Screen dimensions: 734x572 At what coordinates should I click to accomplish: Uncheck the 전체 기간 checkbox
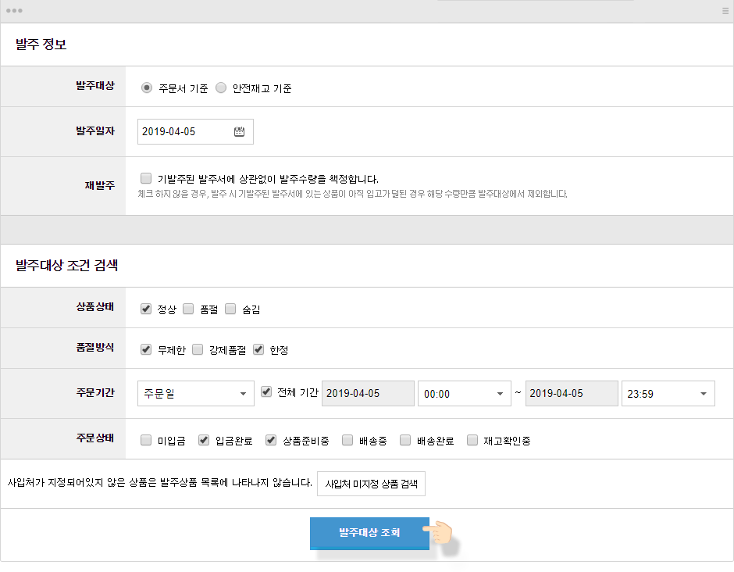(266, 391)
